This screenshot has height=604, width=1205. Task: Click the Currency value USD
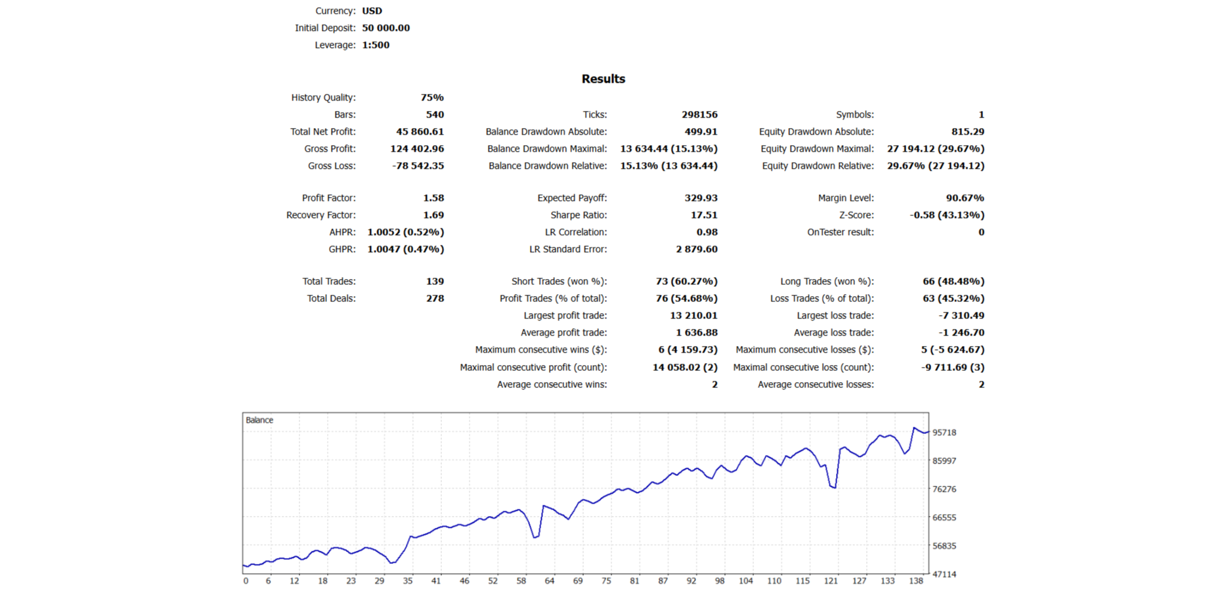(372, 11)
